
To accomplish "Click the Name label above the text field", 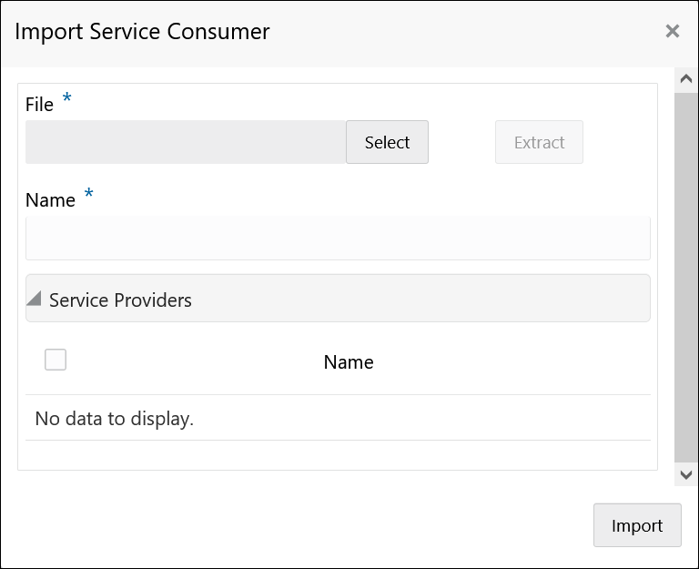I will tap(50, 200).
